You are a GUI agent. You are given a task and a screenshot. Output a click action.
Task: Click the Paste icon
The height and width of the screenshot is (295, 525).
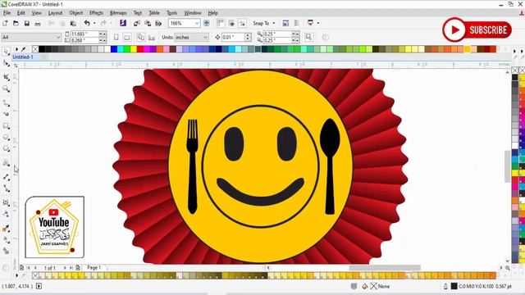73,23
